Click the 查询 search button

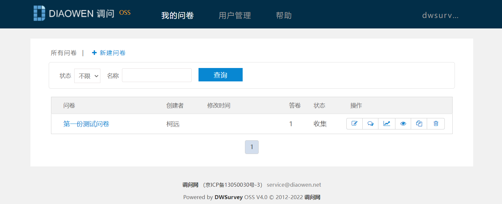pos(220,75)
